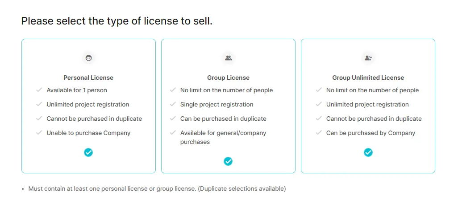Click checkmark beside Can be purchased by Company

tap(319, 133)
